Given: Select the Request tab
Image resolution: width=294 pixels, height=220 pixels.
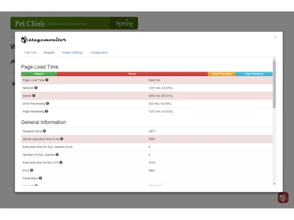Looking at the screenshot, I should coord(49,52).
